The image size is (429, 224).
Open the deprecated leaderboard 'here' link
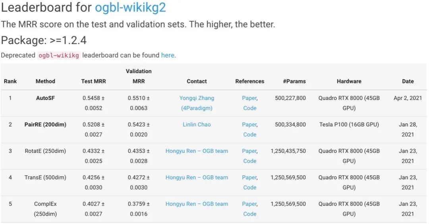168,55
